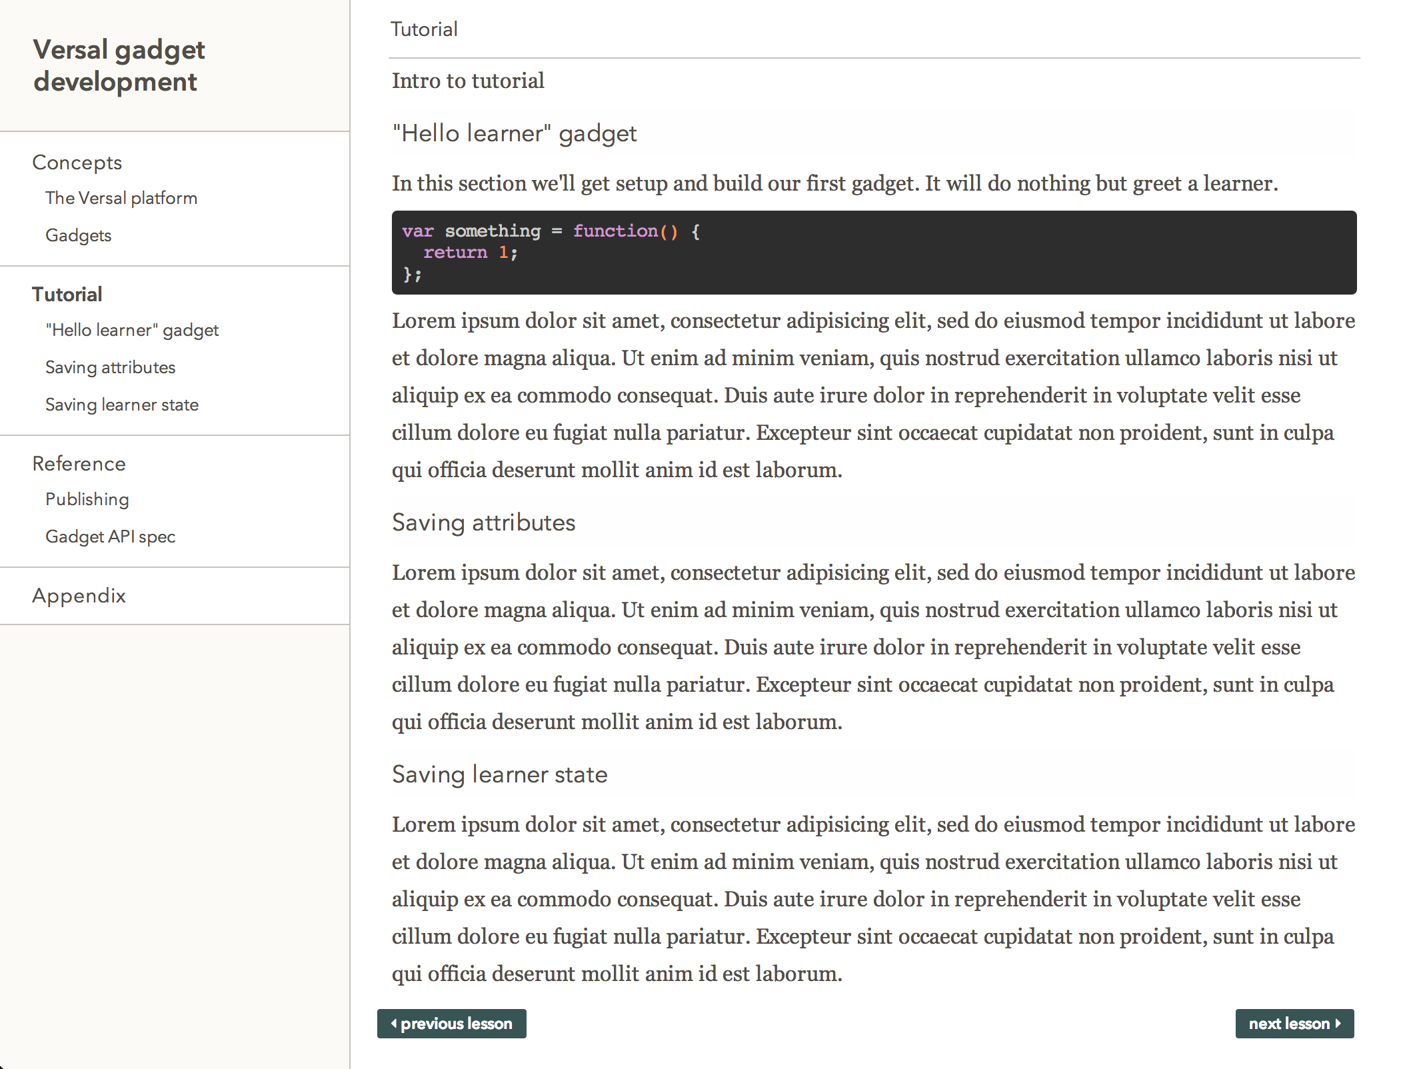The height and width of the screenshot is (1069, 1405).
Task: Open Saving attributes sidebar link
Action: (111, 367)
